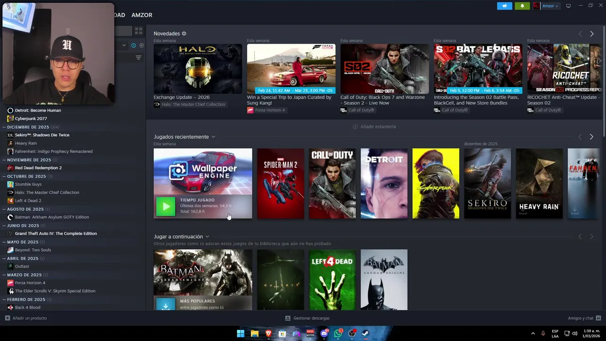Select Detroit: Become Human in library list
The image size is (606, 341).
pos(38,110)
